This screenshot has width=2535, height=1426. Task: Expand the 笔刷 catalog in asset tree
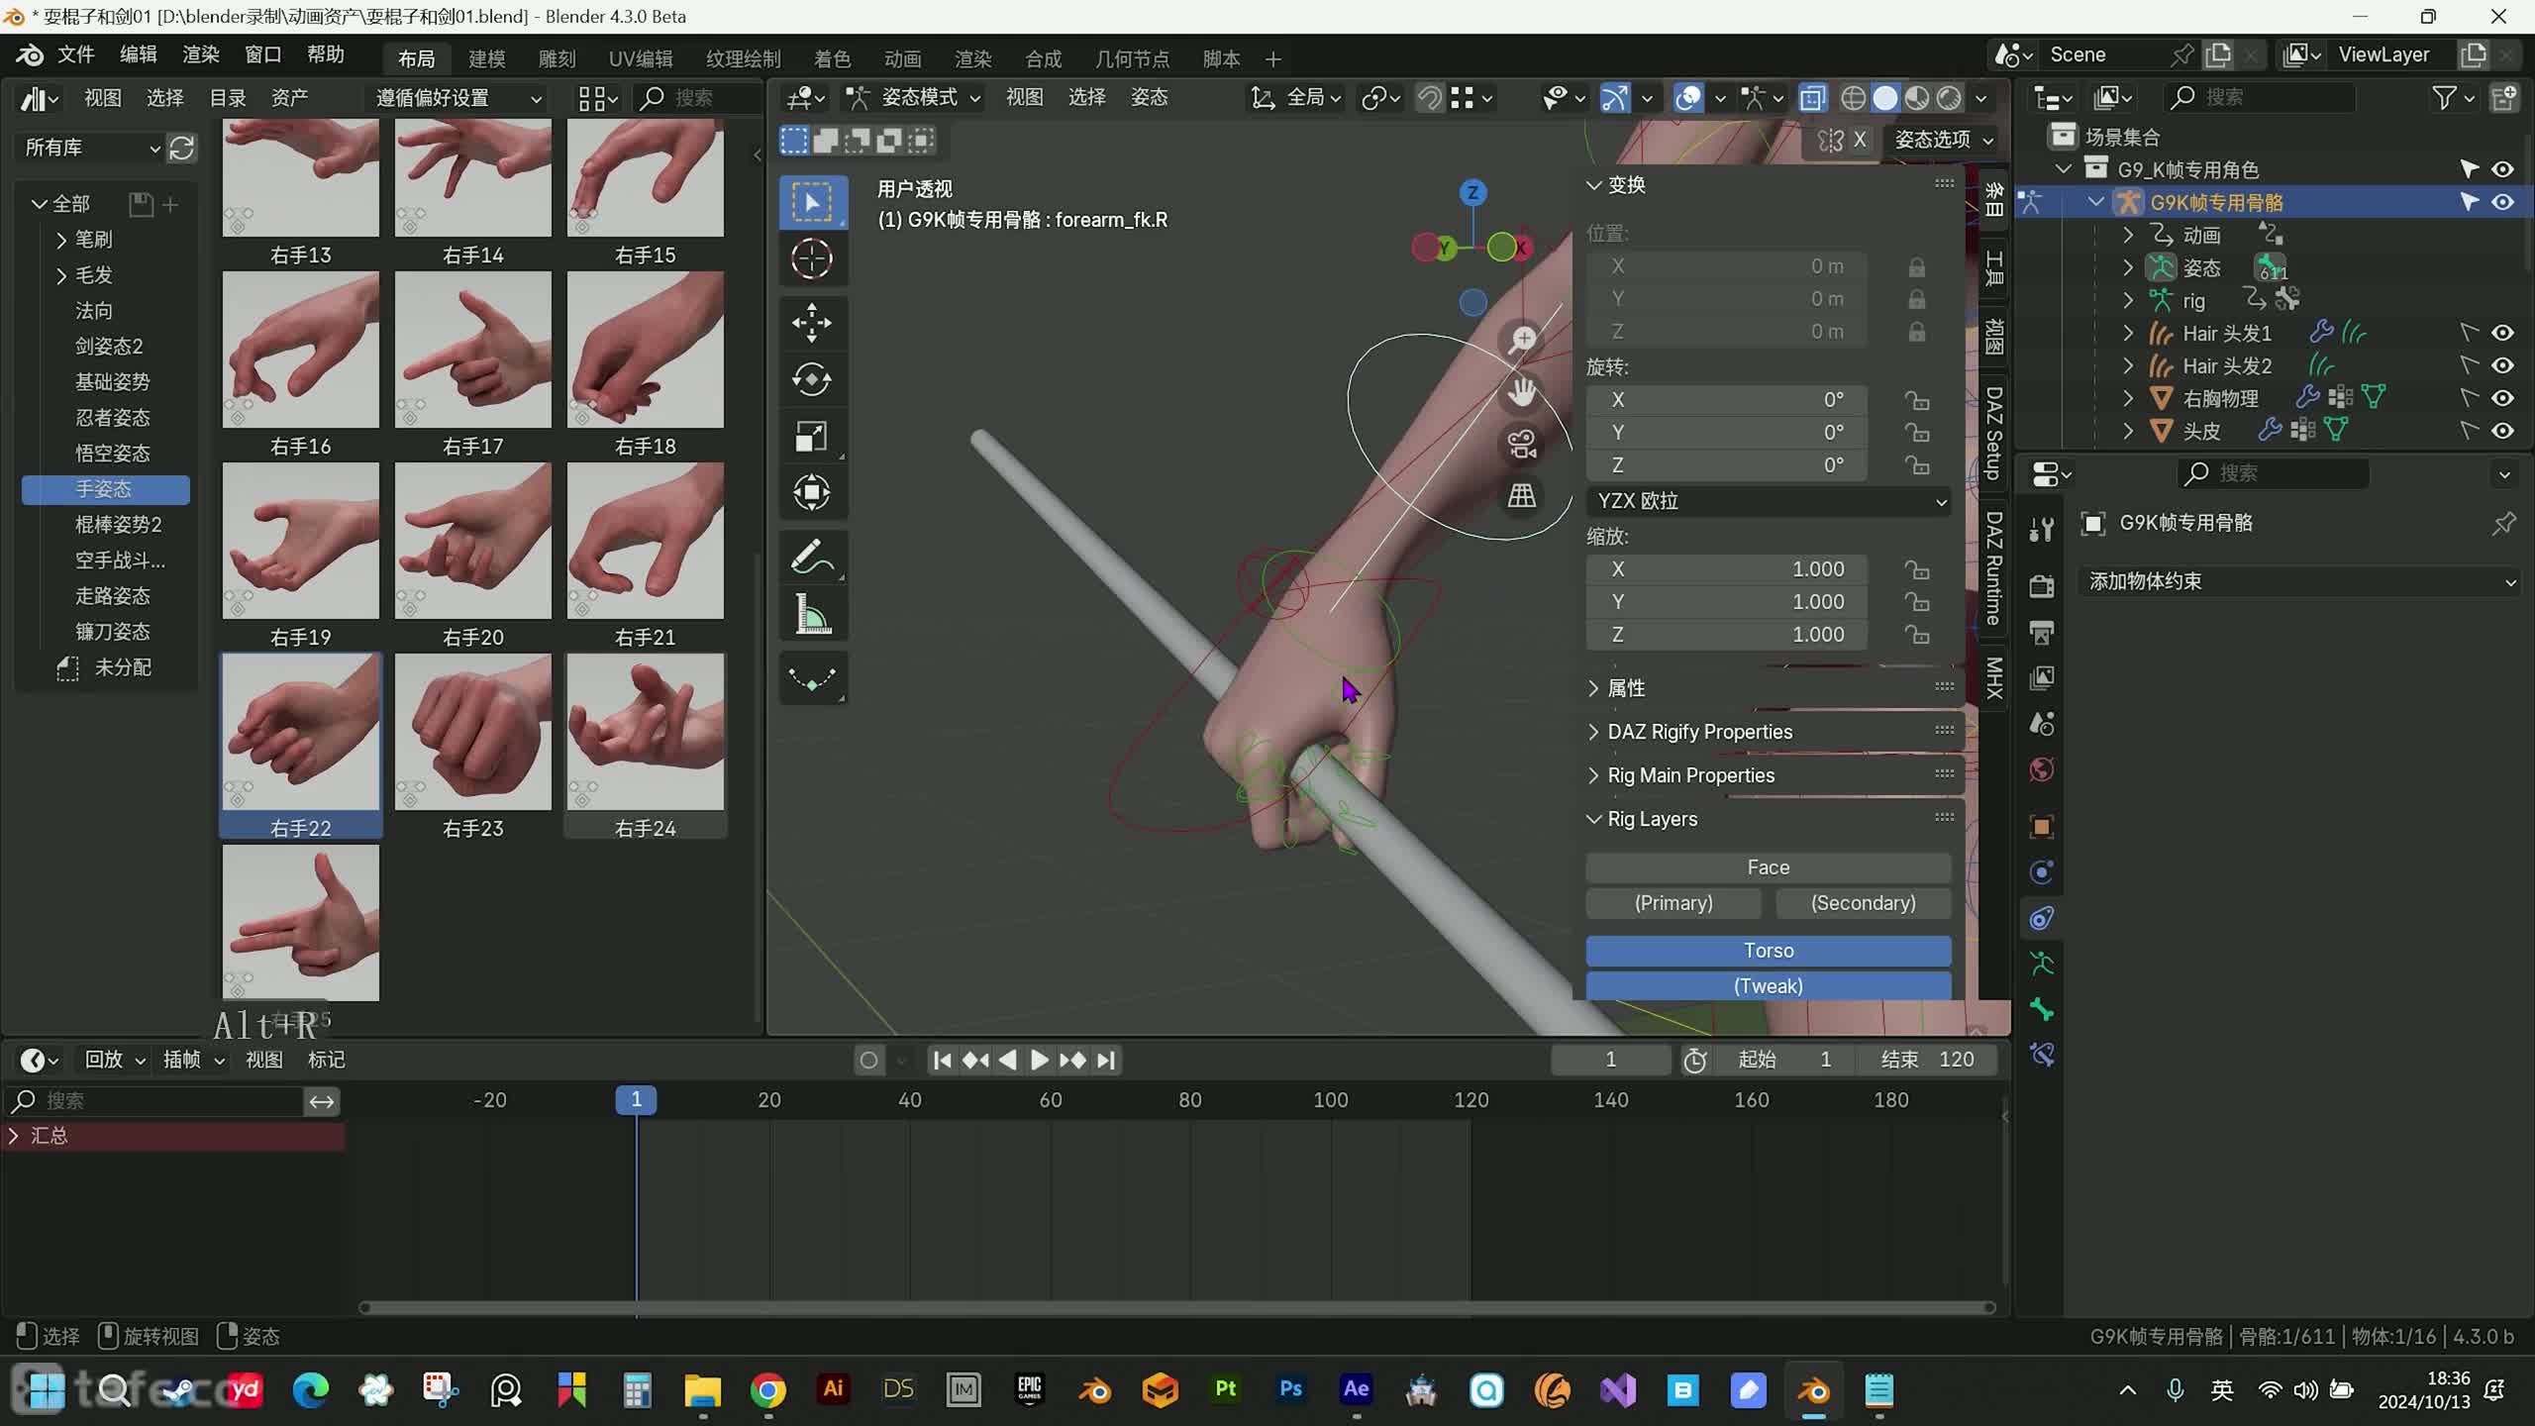pos(61,240)
